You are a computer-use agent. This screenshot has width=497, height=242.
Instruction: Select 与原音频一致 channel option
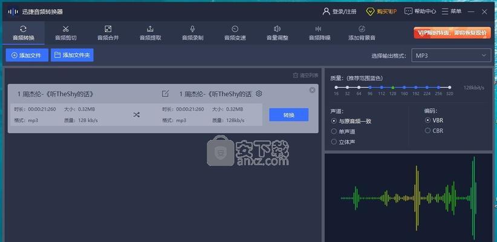click(351, 121)
